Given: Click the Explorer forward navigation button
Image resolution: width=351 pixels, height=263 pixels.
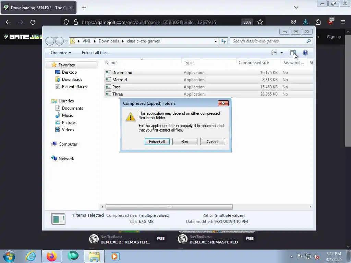Looking at the screenshot, I should (59, 41).
